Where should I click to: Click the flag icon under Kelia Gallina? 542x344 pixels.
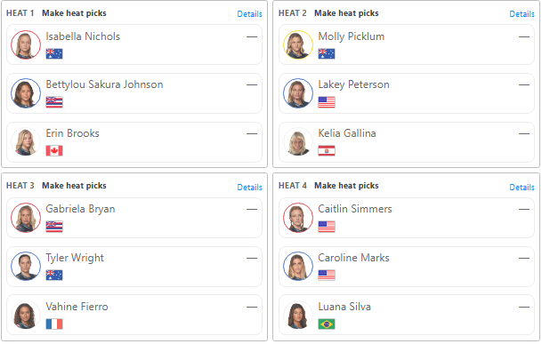327,150
